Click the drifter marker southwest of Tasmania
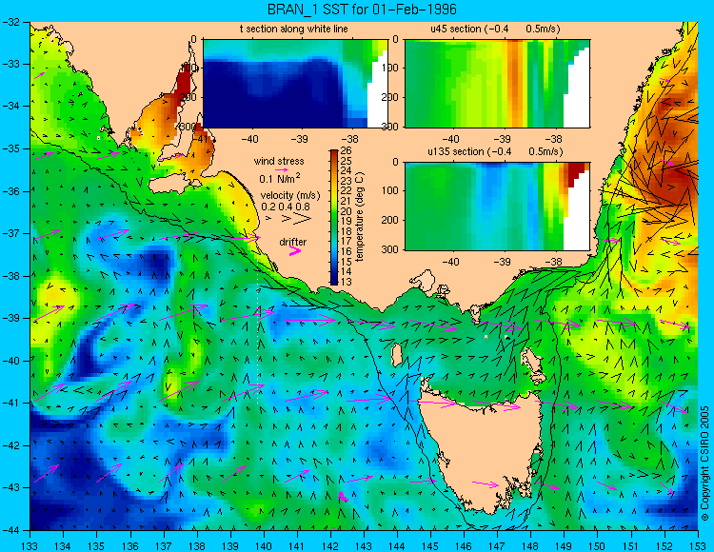Image resolution: width=714 pixels, height=552 pixels. click(343, 497)
